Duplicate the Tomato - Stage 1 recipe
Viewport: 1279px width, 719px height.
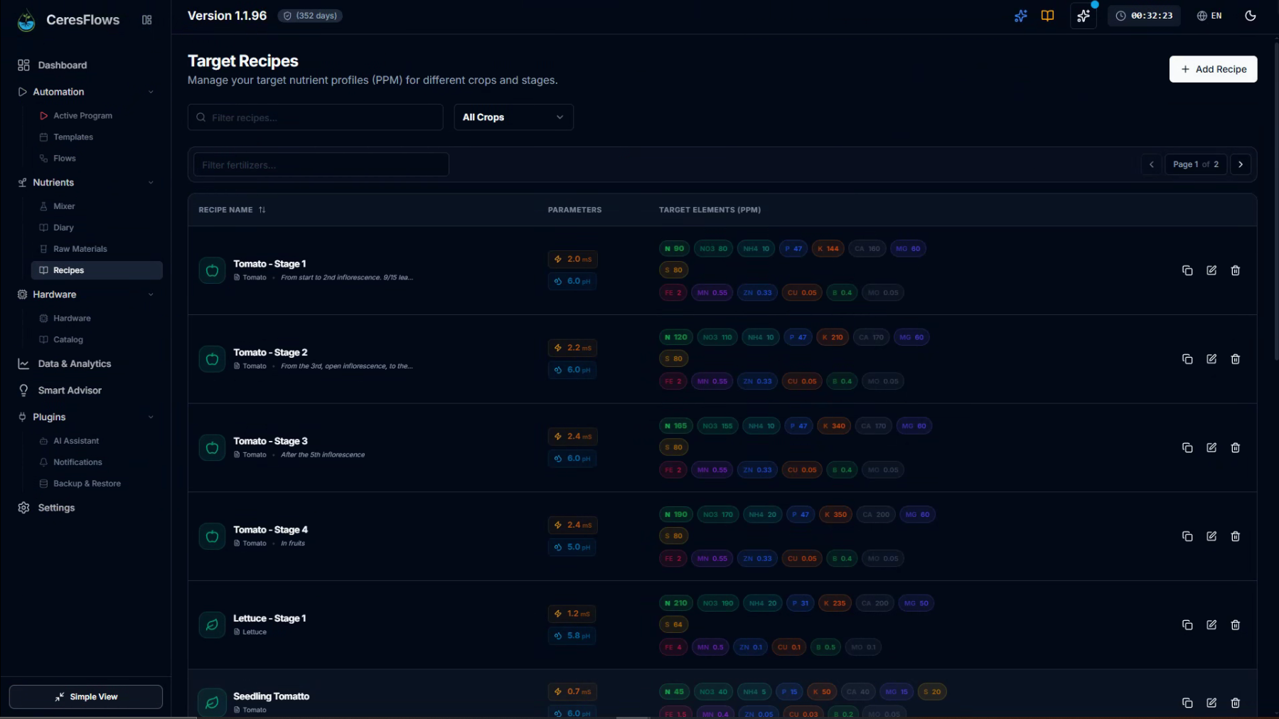coord(1187,270)
